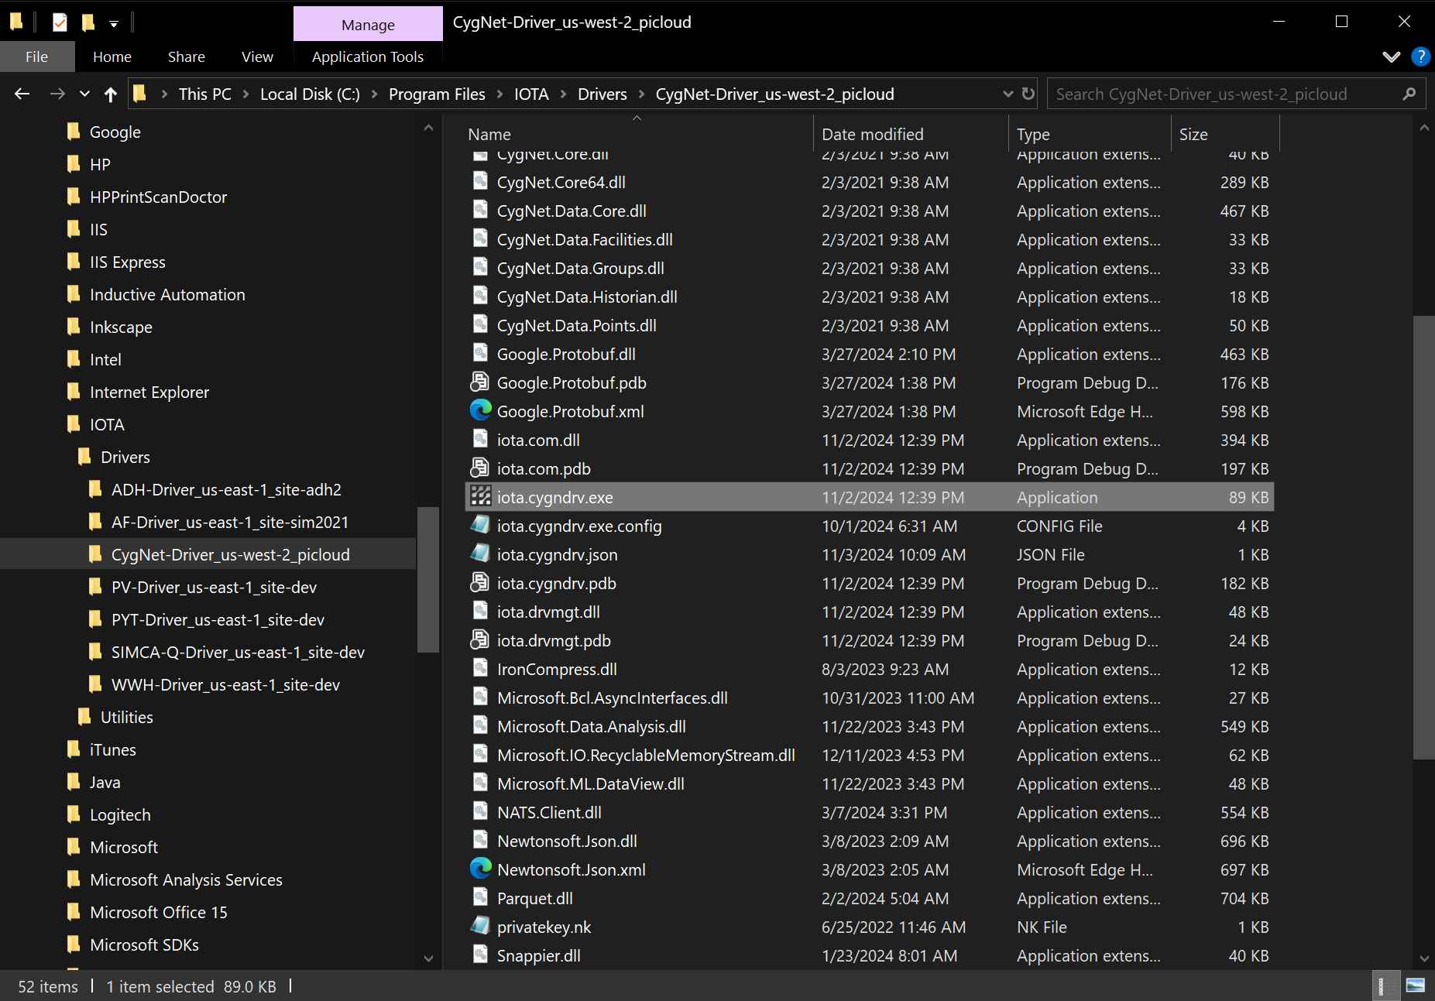Open the File menu
The image size is (1435, 1001).
[x=36, y=57]
